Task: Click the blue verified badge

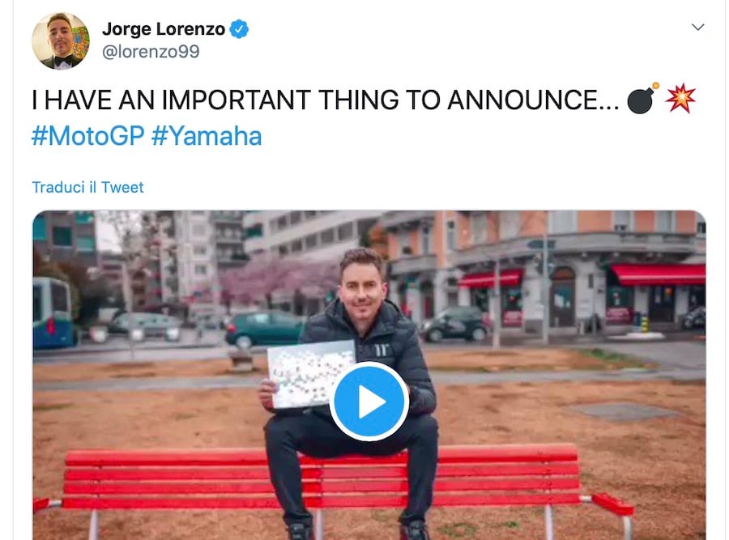Action: 240,29
